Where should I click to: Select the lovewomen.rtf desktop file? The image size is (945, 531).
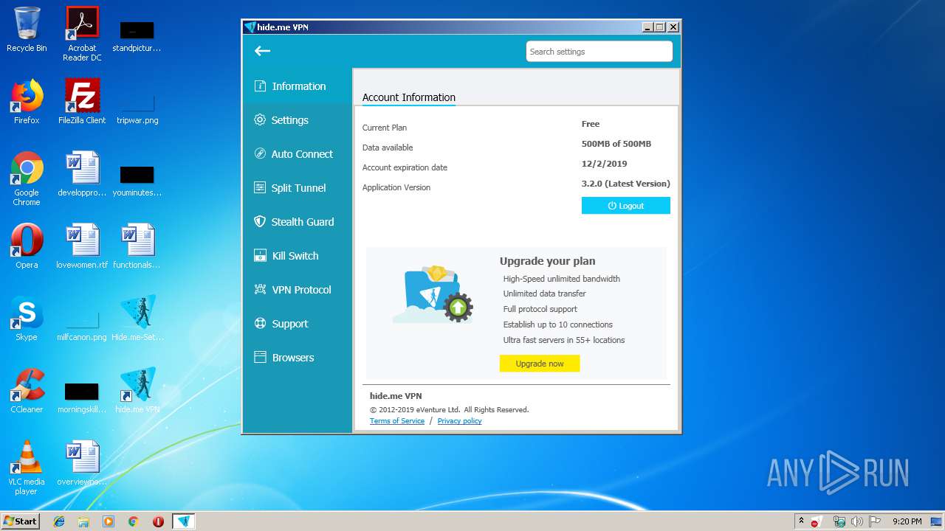[x=82, y=246]
